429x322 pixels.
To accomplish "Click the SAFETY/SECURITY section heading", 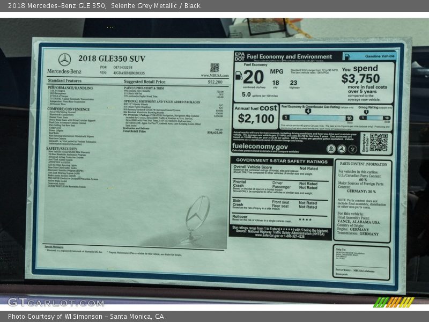I will point(62,149).
